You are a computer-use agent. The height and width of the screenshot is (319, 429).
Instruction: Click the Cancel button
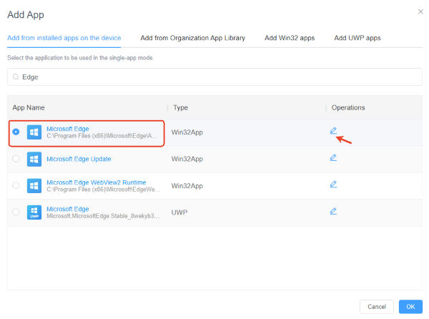pyautogui.click(x=377, y=307)
